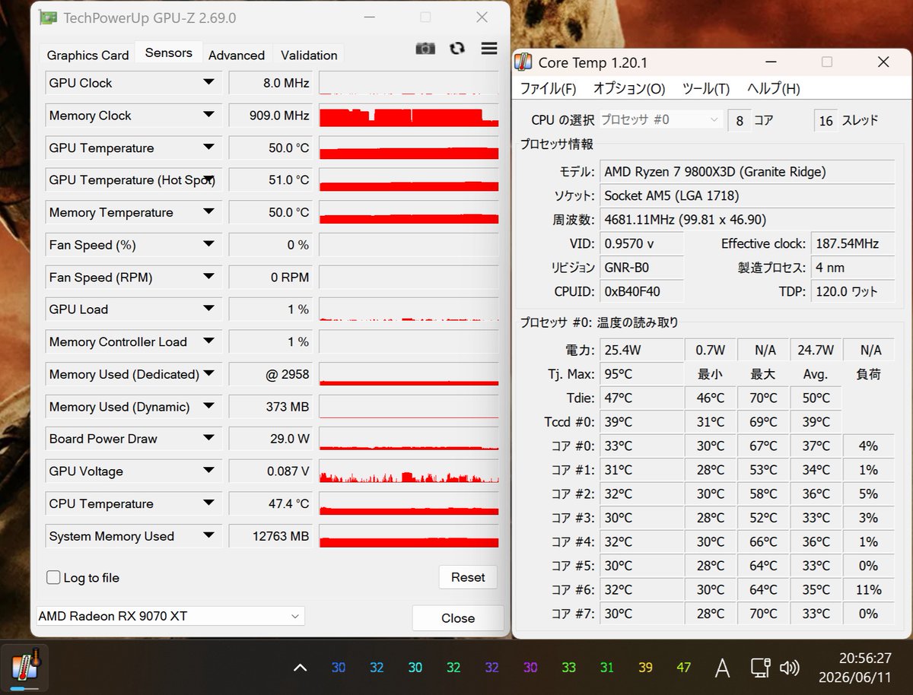The image size is (913, 695).
Task: Expand the System Memory Used dropdown arrow
Action: 208,535
